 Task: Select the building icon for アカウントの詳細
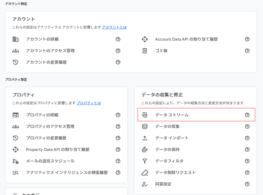tap(16, 39)
